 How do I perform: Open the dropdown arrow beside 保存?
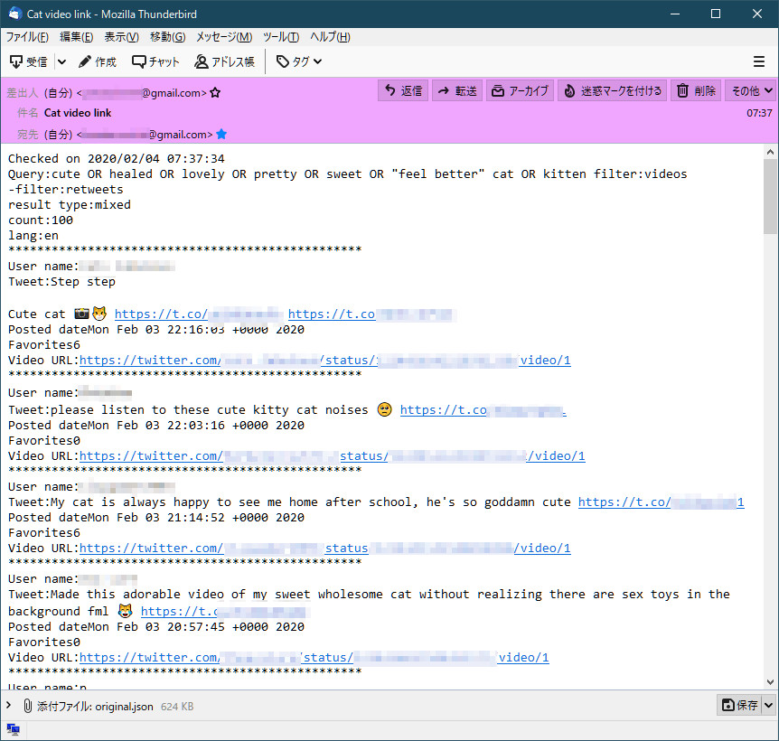(x=768, y=705)
